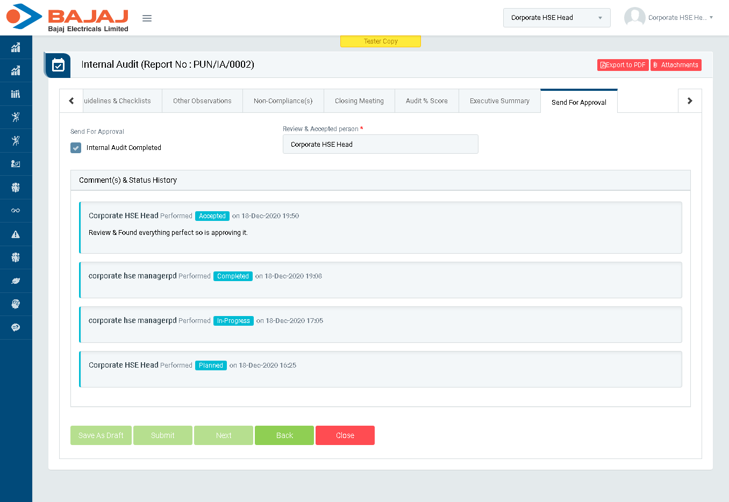The width and height of the screenshot is (729, 502).
Task: Open the head with gears sidebar icon
Action: pyautogui.click(x=16, y=304)
